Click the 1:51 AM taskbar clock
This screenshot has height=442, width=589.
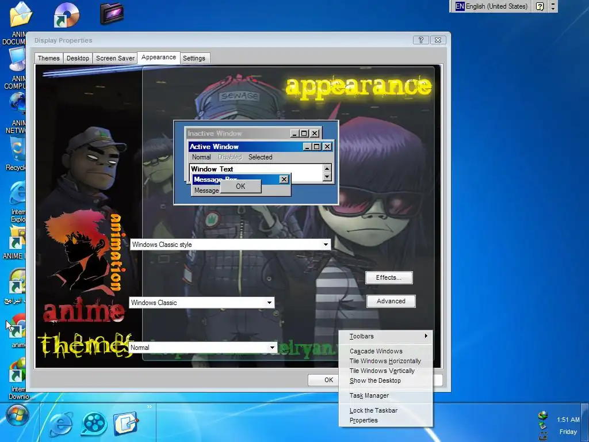click(x=568, y=420)
